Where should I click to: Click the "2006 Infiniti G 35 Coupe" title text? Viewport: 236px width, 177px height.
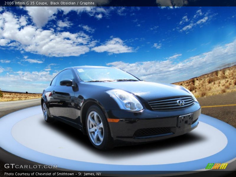coord(26,3)
